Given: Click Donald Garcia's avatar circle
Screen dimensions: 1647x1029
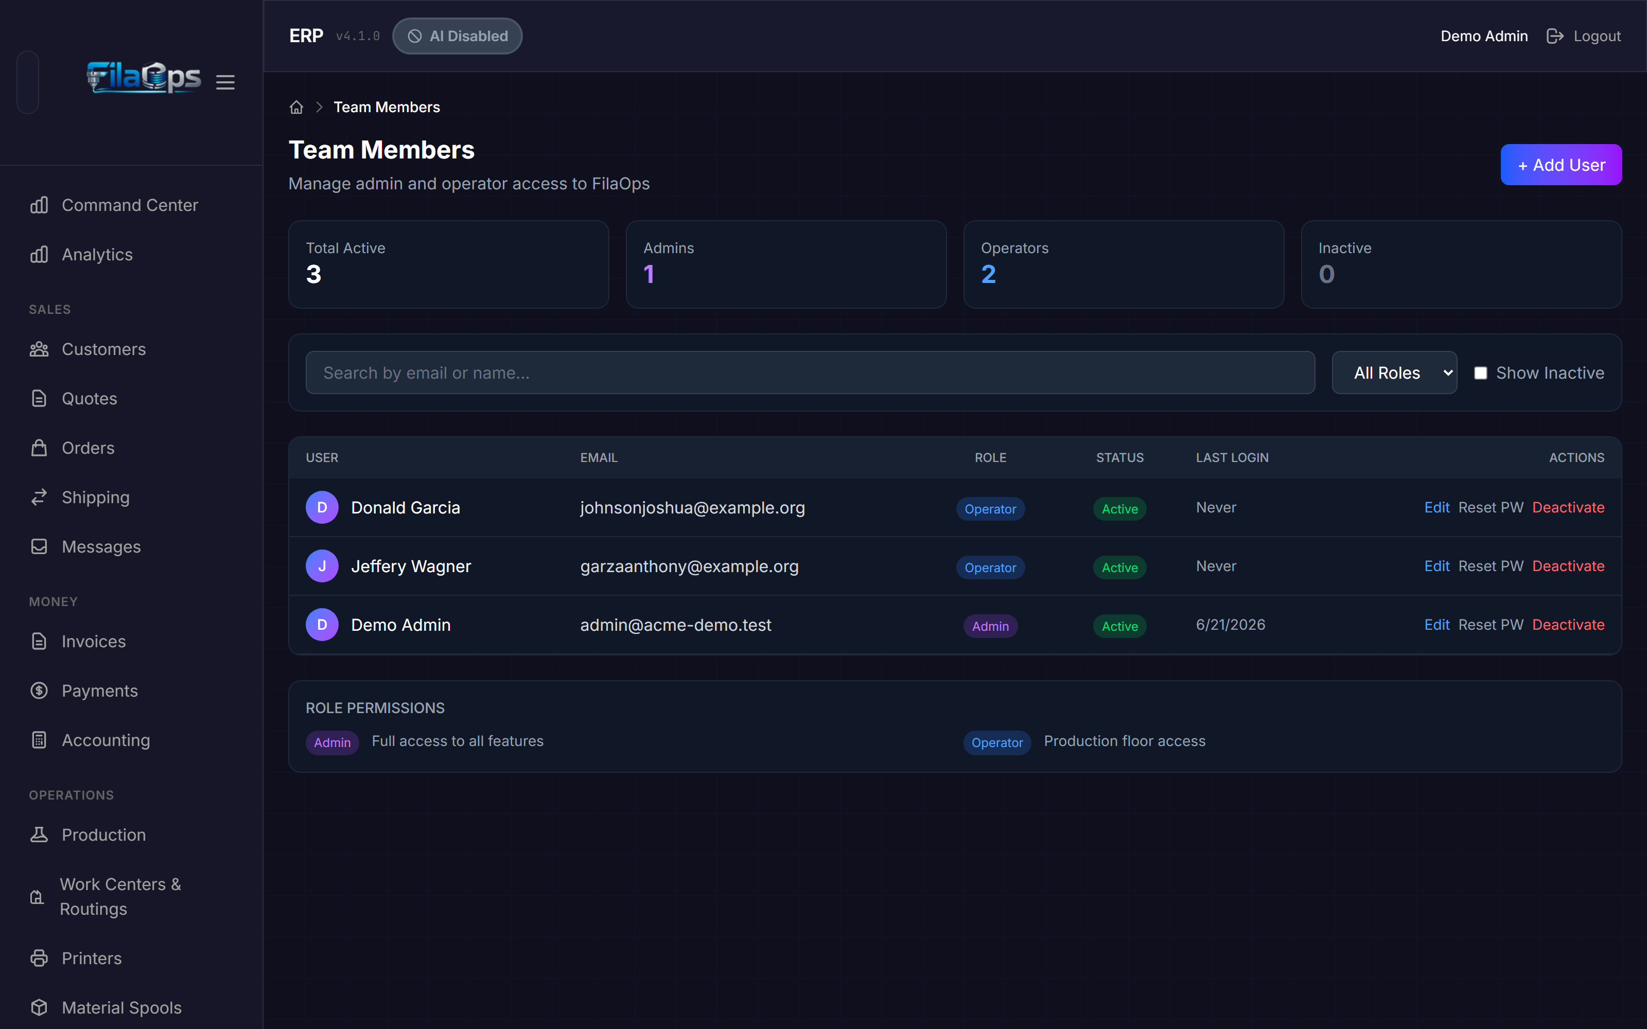Looking at the screenshot, I should click(322, 508).
